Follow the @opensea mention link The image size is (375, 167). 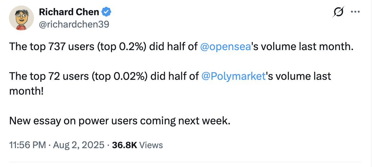(224, 47)
